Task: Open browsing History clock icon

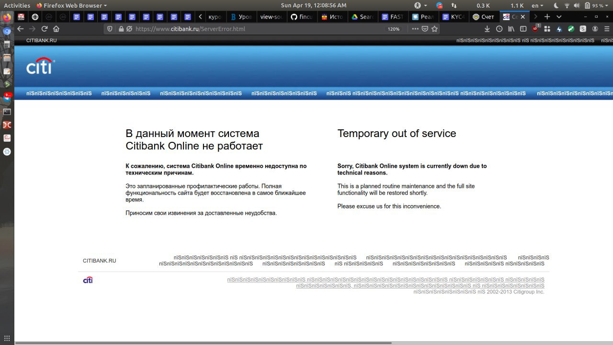Action: click(499, 29)
